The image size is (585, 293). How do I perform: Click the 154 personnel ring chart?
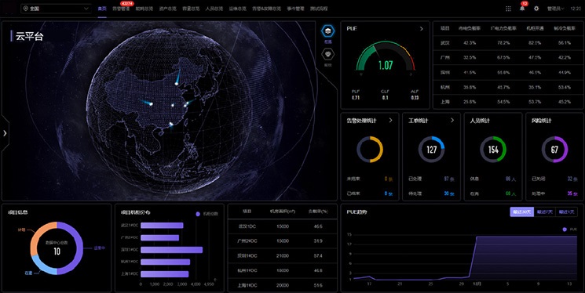[x=493, y=150]
